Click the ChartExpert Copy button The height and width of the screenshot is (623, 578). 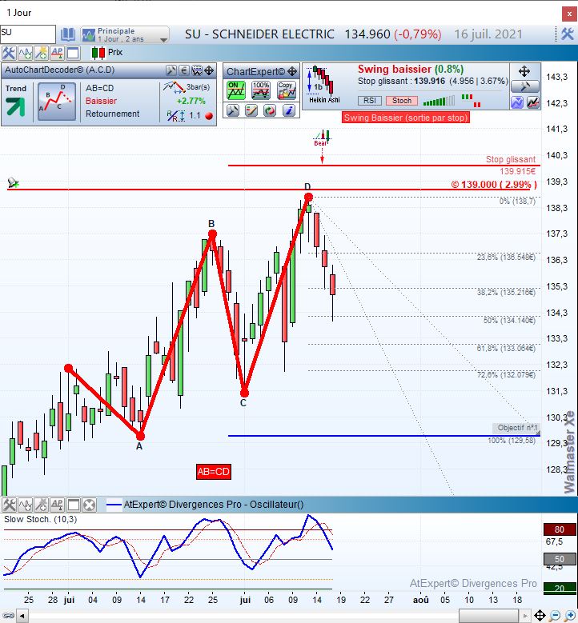(287, 90)
